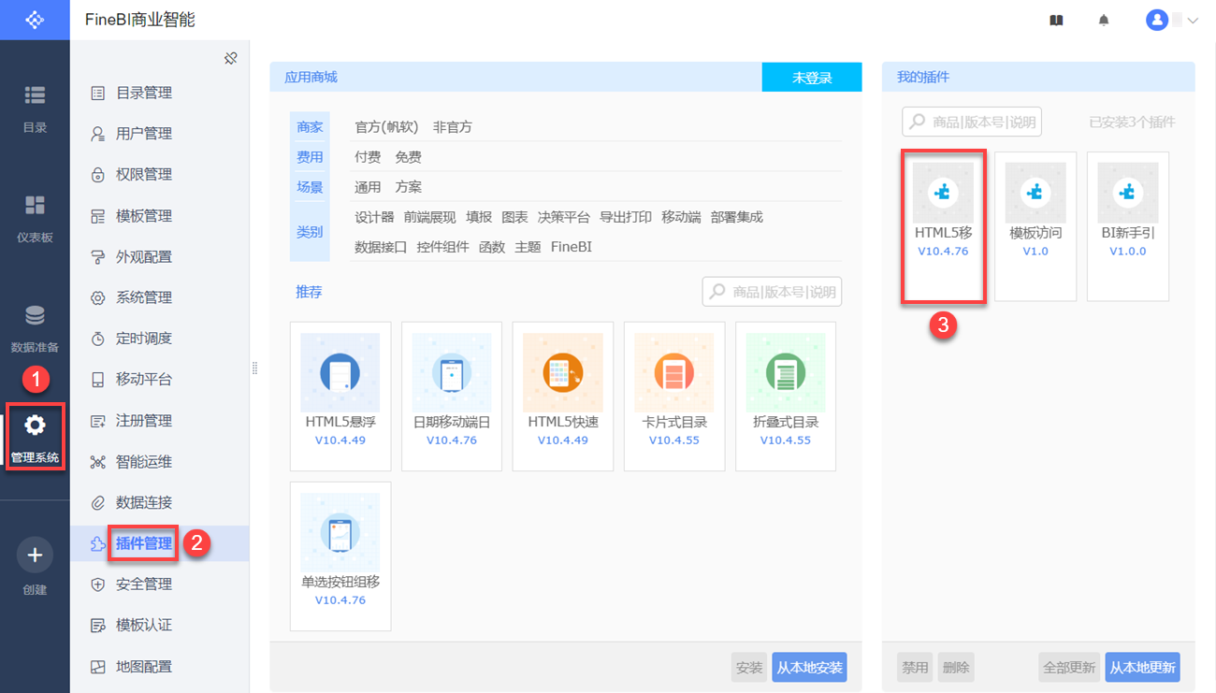
Task: Select installed BI新手引 plugin
Action: click(1128, 226)
